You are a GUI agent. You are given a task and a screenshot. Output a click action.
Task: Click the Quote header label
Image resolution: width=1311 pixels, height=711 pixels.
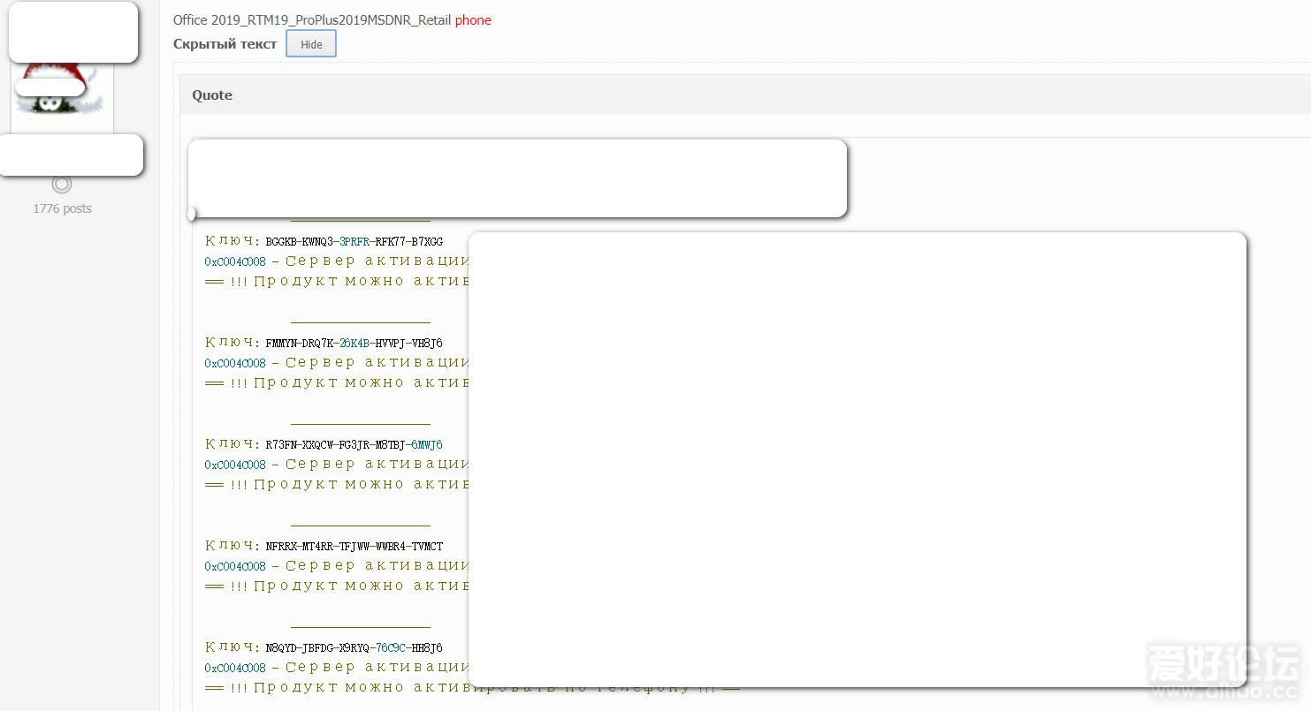pyautogui.click(x=212, y=95)
